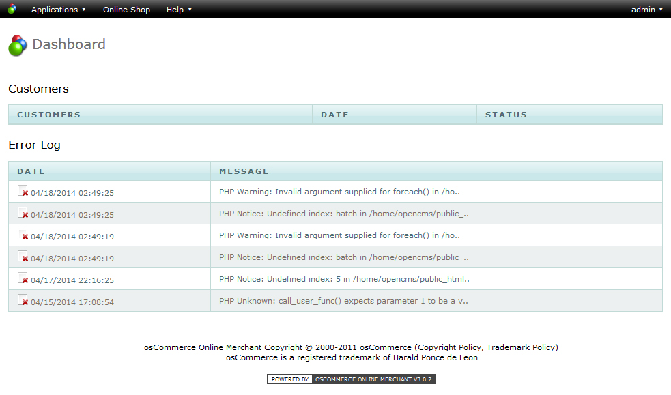Go to Online Shop

coord(126,10)
